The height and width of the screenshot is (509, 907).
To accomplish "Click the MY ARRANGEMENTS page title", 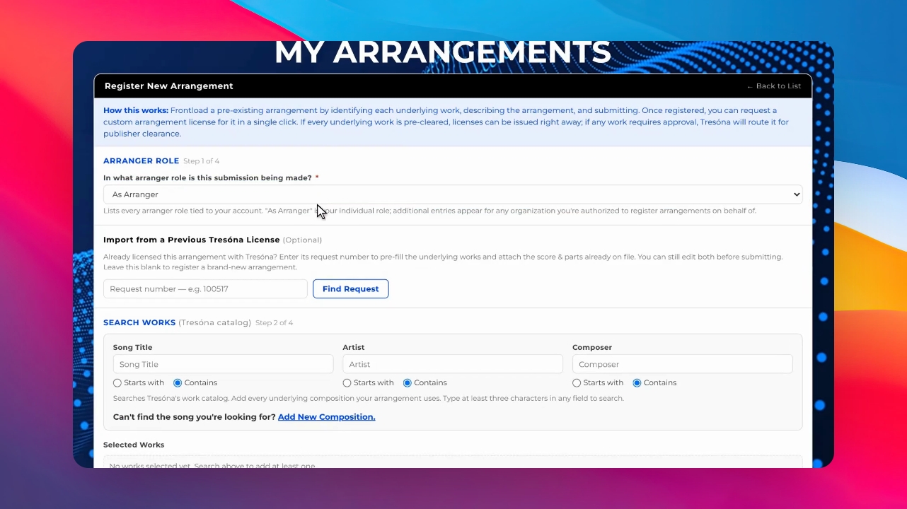I will point(443,52).
